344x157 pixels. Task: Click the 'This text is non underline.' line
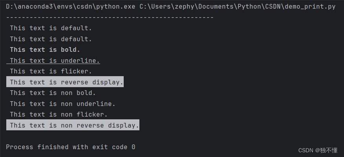click(x=62, y=104)
